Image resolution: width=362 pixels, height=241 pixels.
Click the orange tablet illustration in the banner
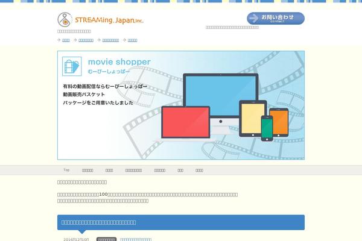point(279,122)
